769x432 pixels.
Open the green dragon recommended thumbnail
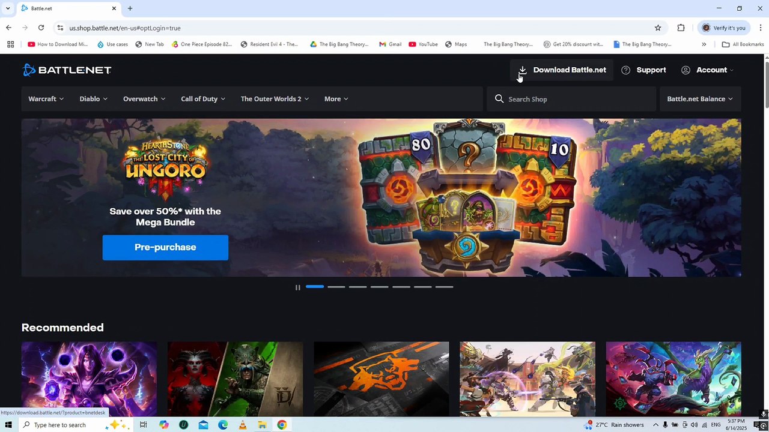tap(673, 379)
